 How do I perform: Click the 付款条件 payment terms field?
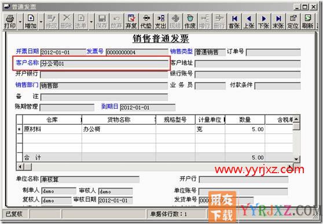[278, 86]
